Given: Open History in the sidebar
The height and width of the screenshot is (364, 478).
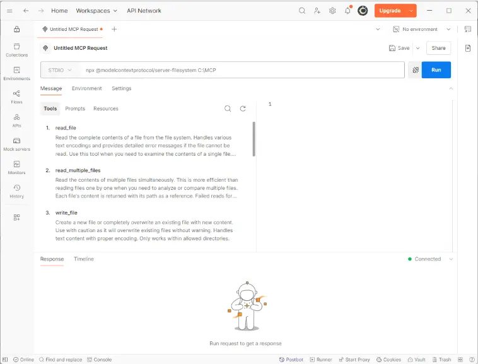Looking at the screenshot, I should 17,191.
